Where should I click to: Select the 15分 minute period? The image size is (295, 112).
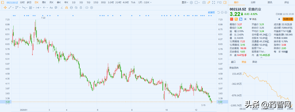point(96,2)
